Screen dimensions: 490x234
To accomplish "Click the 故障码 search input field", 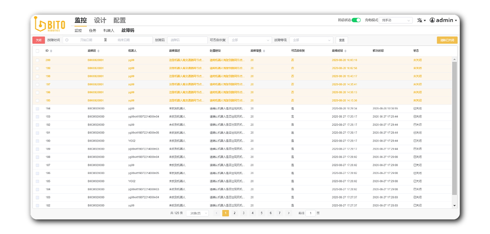I will (187, 40).
